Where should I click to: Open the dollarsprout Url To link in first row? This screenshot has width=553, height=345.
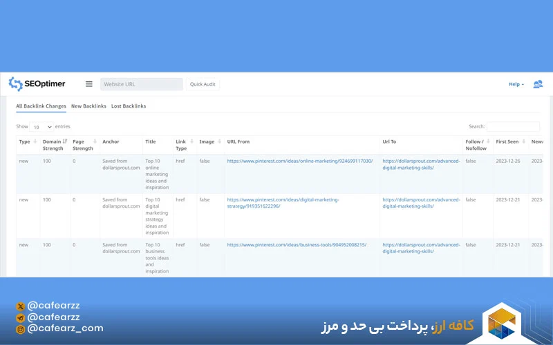point(421,164)
